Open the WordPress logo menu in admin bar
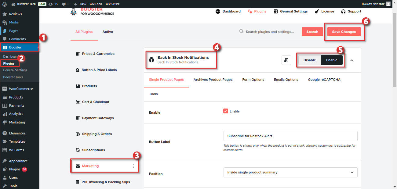The width and height of the screenshot is (397, 189). tap(5, 4)
